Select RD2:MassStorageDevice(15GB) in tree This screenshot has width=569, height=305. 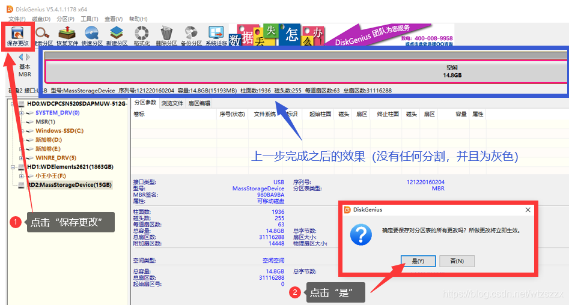[x=70, y=185]
